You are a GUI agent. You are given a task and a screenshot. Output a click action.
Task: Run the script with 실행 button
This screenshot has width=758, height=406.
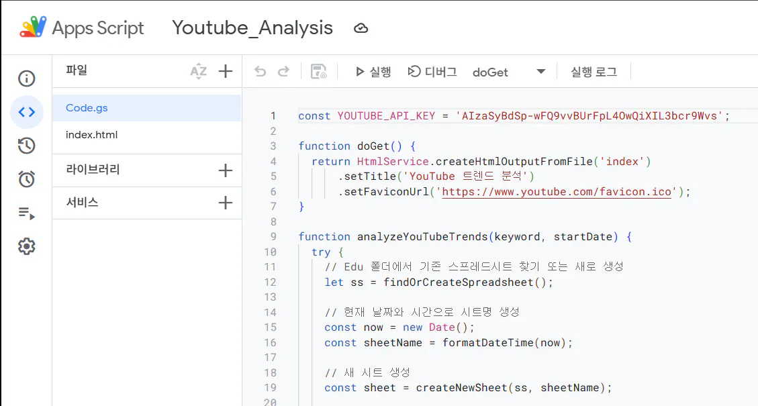(373, 72)
